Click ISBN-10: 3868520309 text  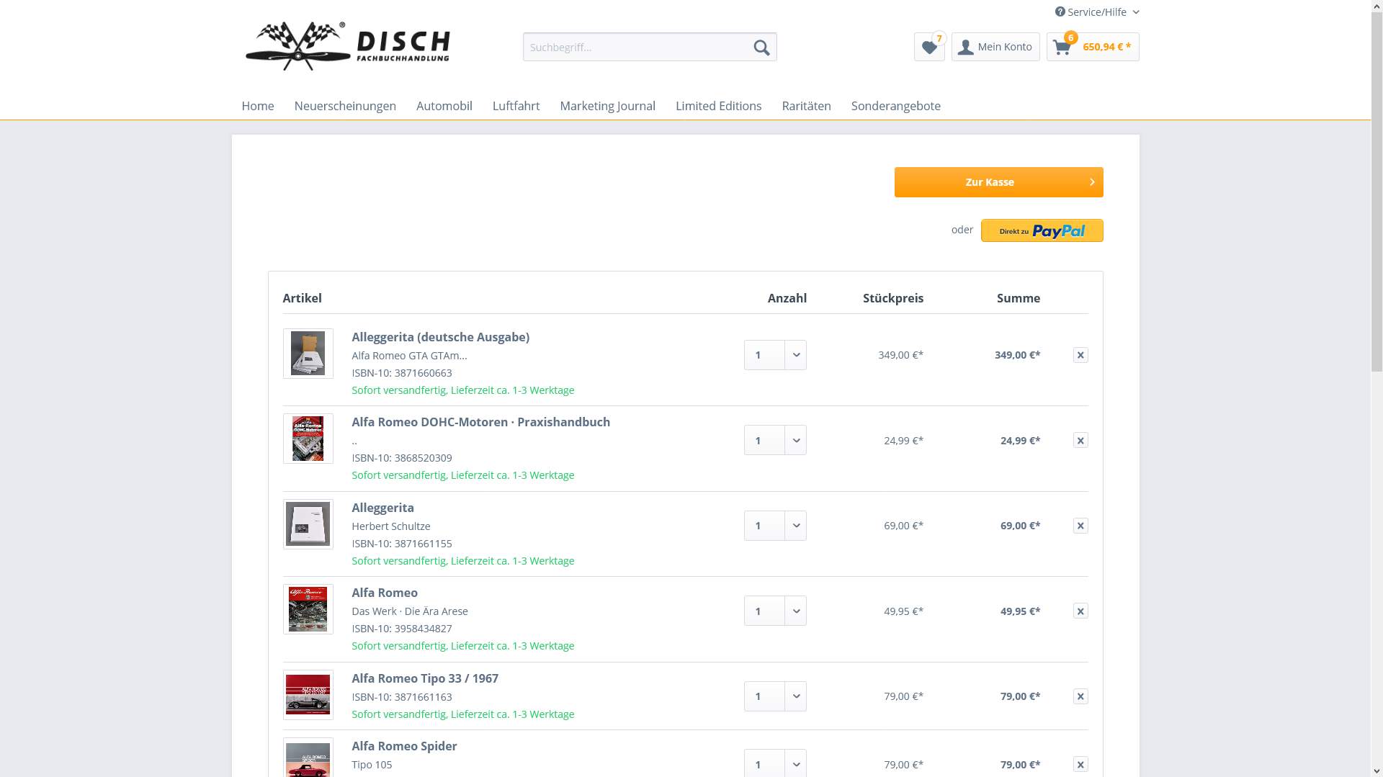click(x=402, y=458)
